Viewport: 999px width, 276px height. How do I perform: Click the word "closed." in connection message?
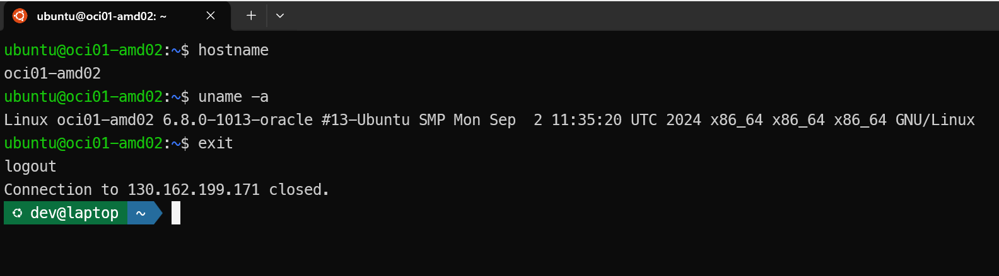[299, 190]
